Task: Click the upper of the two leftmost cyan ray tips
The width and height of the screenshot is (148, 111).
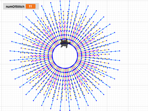Action: click(10, 51)
